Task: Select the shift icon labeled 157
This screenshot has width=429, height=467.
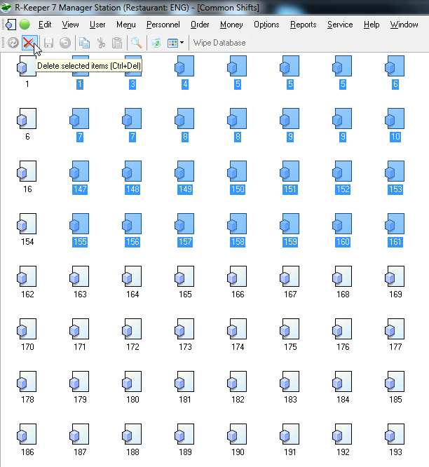Action: (x=184, y=224)
